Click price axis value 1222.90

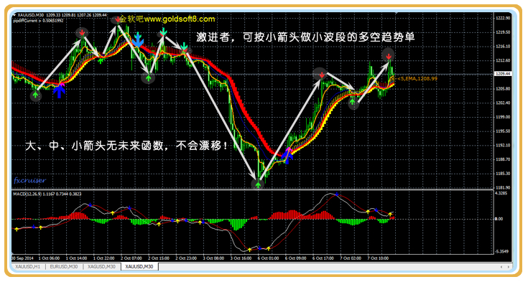503,18
